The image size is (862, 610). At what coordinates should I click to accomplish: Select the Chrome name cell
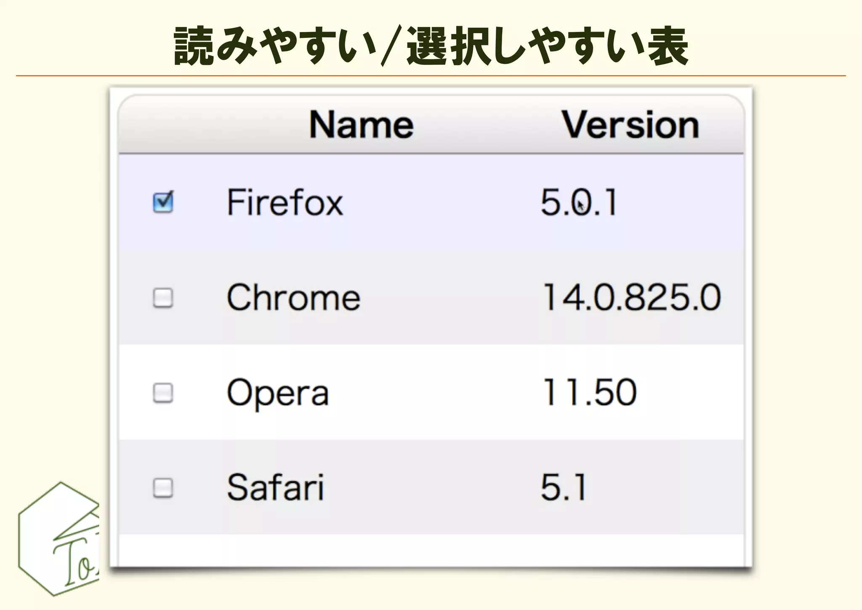[x=293, y=298]
